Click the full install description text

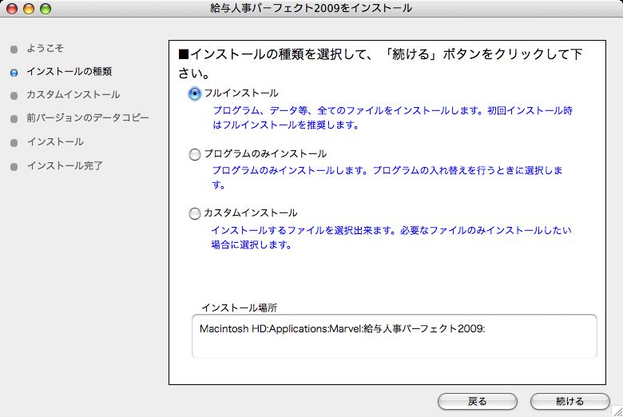point(392,117)
